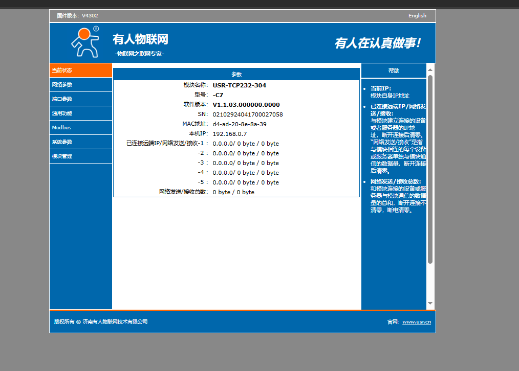Select 通用功能 in the sidebar
Screen dimensions: 519x371
point(80,113)
